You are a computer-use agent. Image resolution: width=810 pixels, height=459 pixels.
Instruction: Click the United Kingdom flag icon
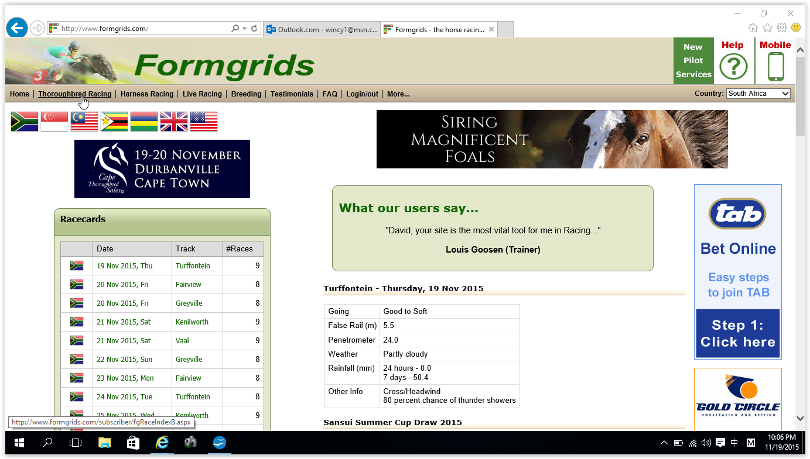pos(174,122)
